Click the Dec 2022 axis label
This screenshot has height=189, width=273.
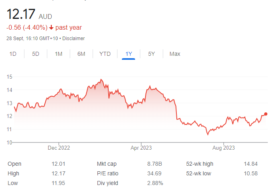click(59, 148)
